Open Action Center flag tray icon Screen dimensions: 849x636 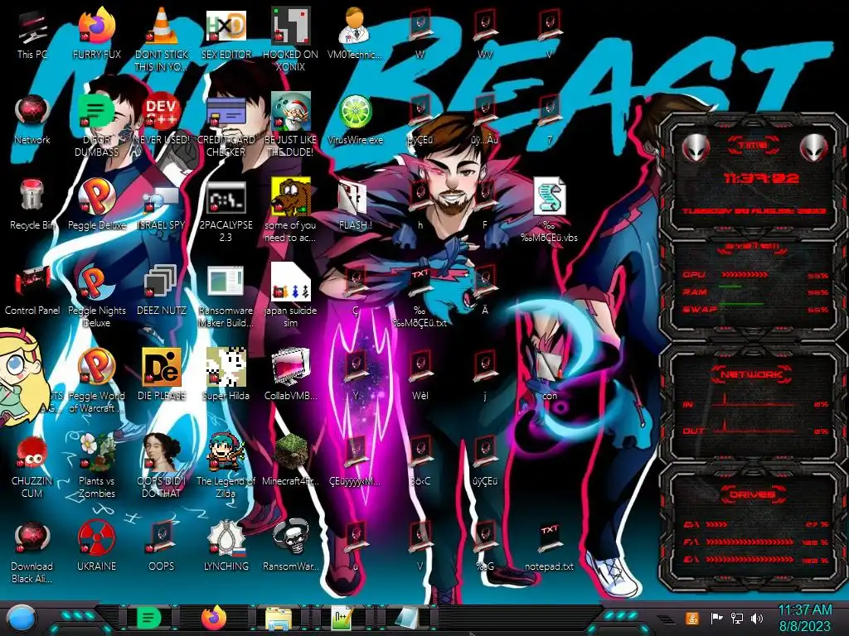[x=716, y=618]
